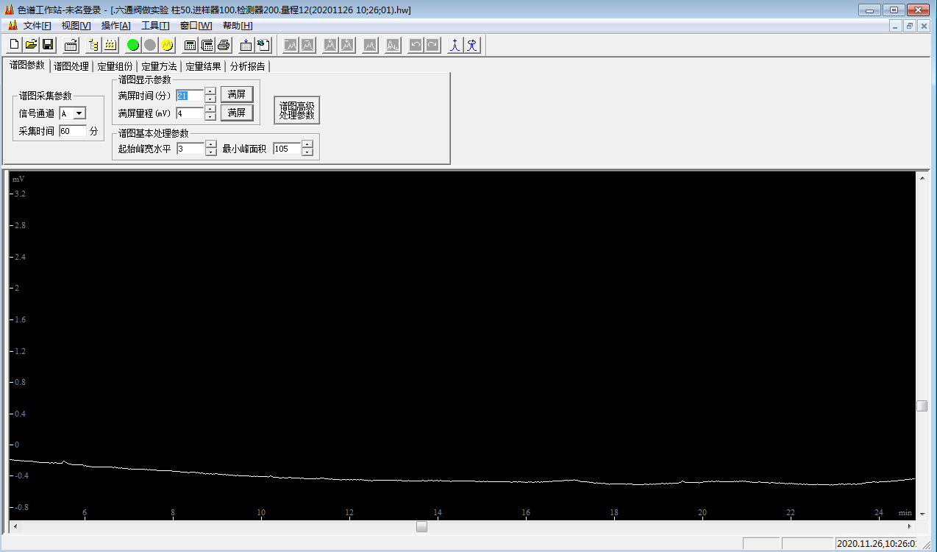The width and height of the screenshot is (937, 552).
Task: Open the 操作[A] menu
Action: pos(116,26)
